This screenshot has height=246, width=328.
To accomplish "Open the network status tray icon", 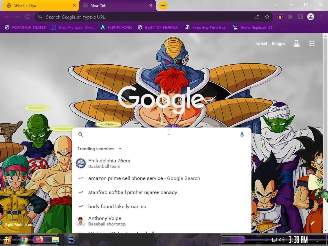I will pyautogui.click(x=274, y=240).
